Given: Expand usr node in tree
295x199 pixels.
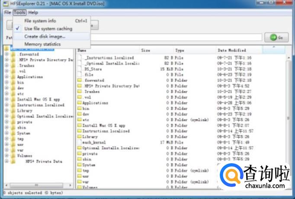Looking at the screenshot, I should [7, 144].
